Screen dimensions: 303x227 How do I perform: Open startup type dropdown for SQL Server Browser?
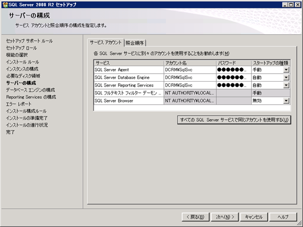(286, 100)
